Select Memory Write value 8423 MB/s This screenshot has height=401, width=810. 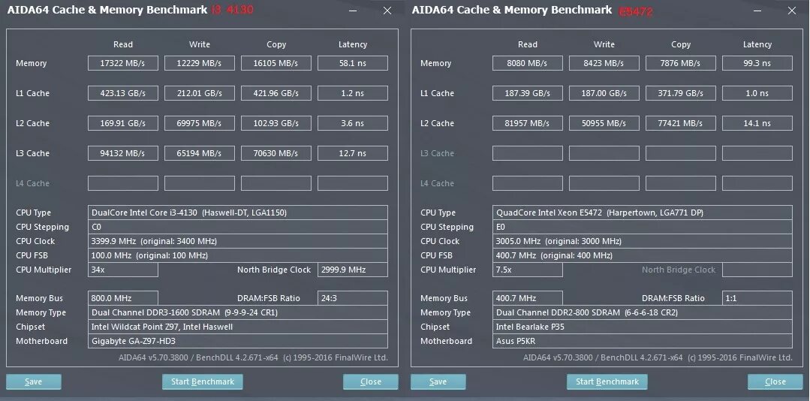(x=604, y=63)
